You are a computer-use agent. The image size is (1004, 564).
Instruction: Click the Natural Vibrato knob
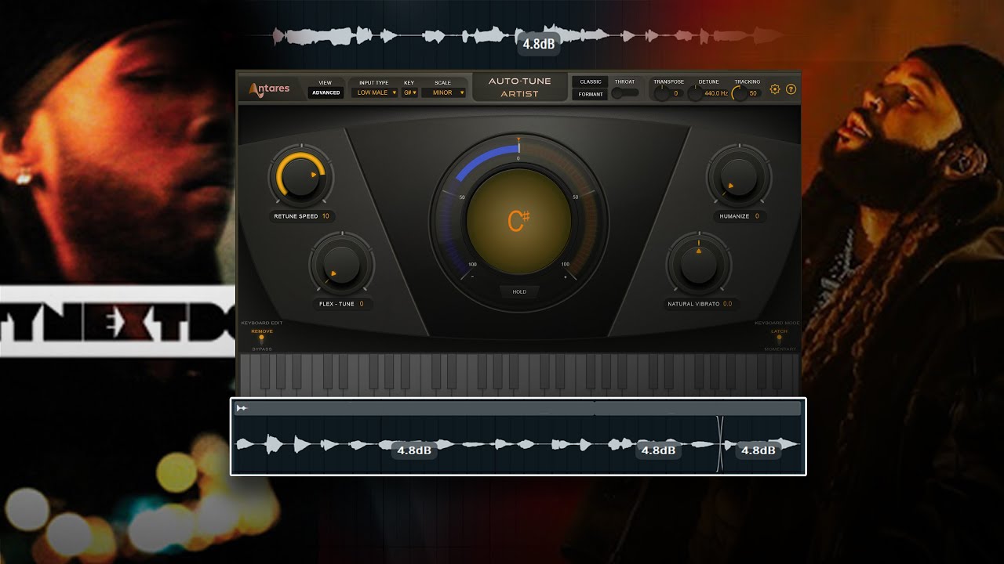pos(699,265)
